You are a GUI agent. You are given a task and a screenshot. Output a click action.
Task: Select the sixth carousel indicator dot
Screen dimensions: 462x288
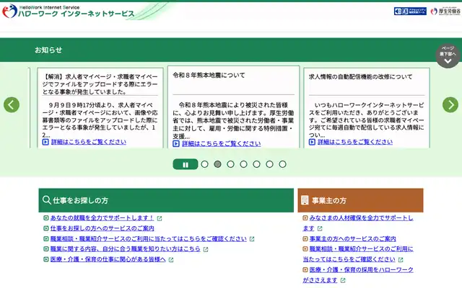point(269,164)
